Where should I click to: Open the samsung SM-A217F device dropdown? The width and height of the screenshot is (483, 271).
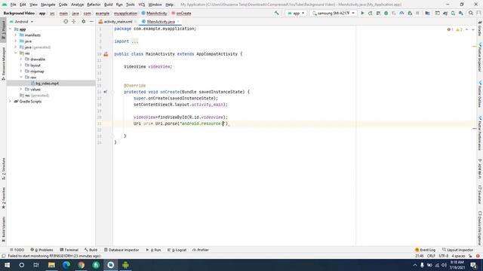pyautogui.click(x=334, y=14)
